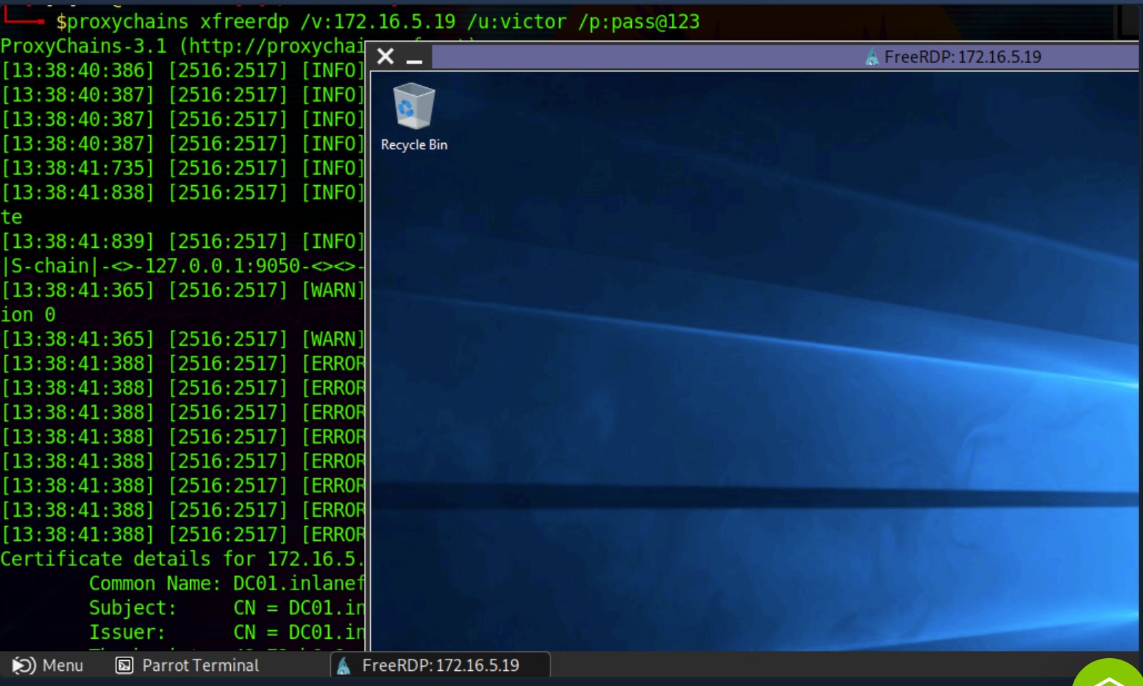Image resolution: width=1143 pixels, height=686 pixels.
Task: Click the FreeRDP icon in the taskbar
Action: [x=344, y=665]
